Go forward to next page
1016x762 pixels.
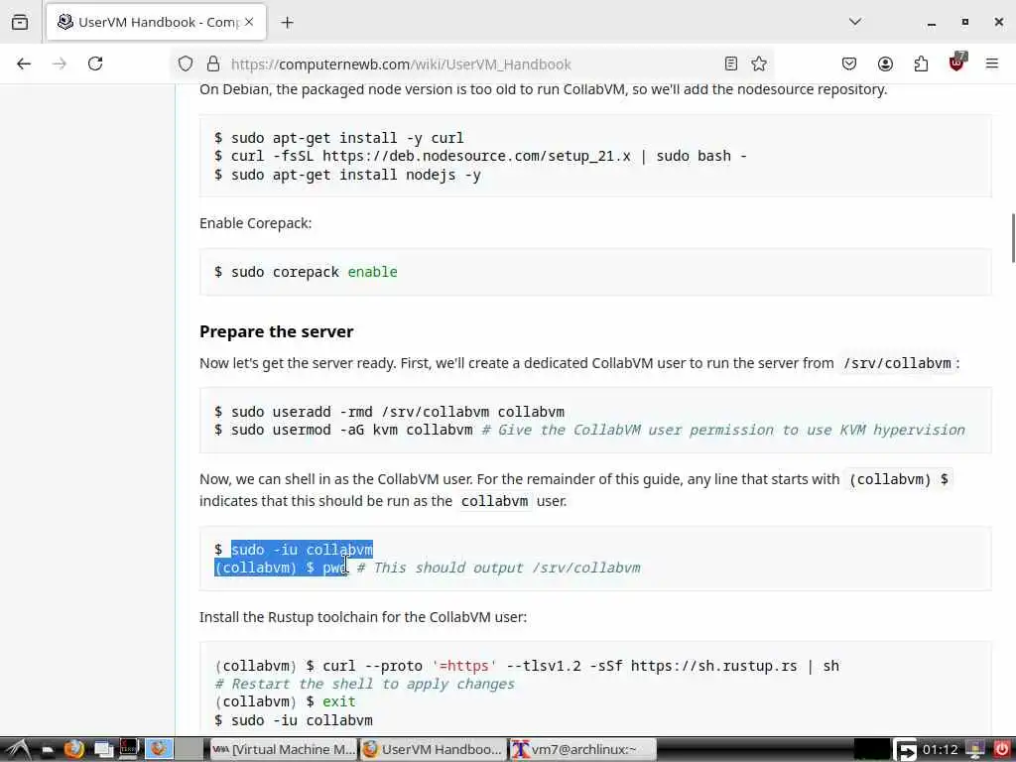pyautogui.click(x=60, y=63)
